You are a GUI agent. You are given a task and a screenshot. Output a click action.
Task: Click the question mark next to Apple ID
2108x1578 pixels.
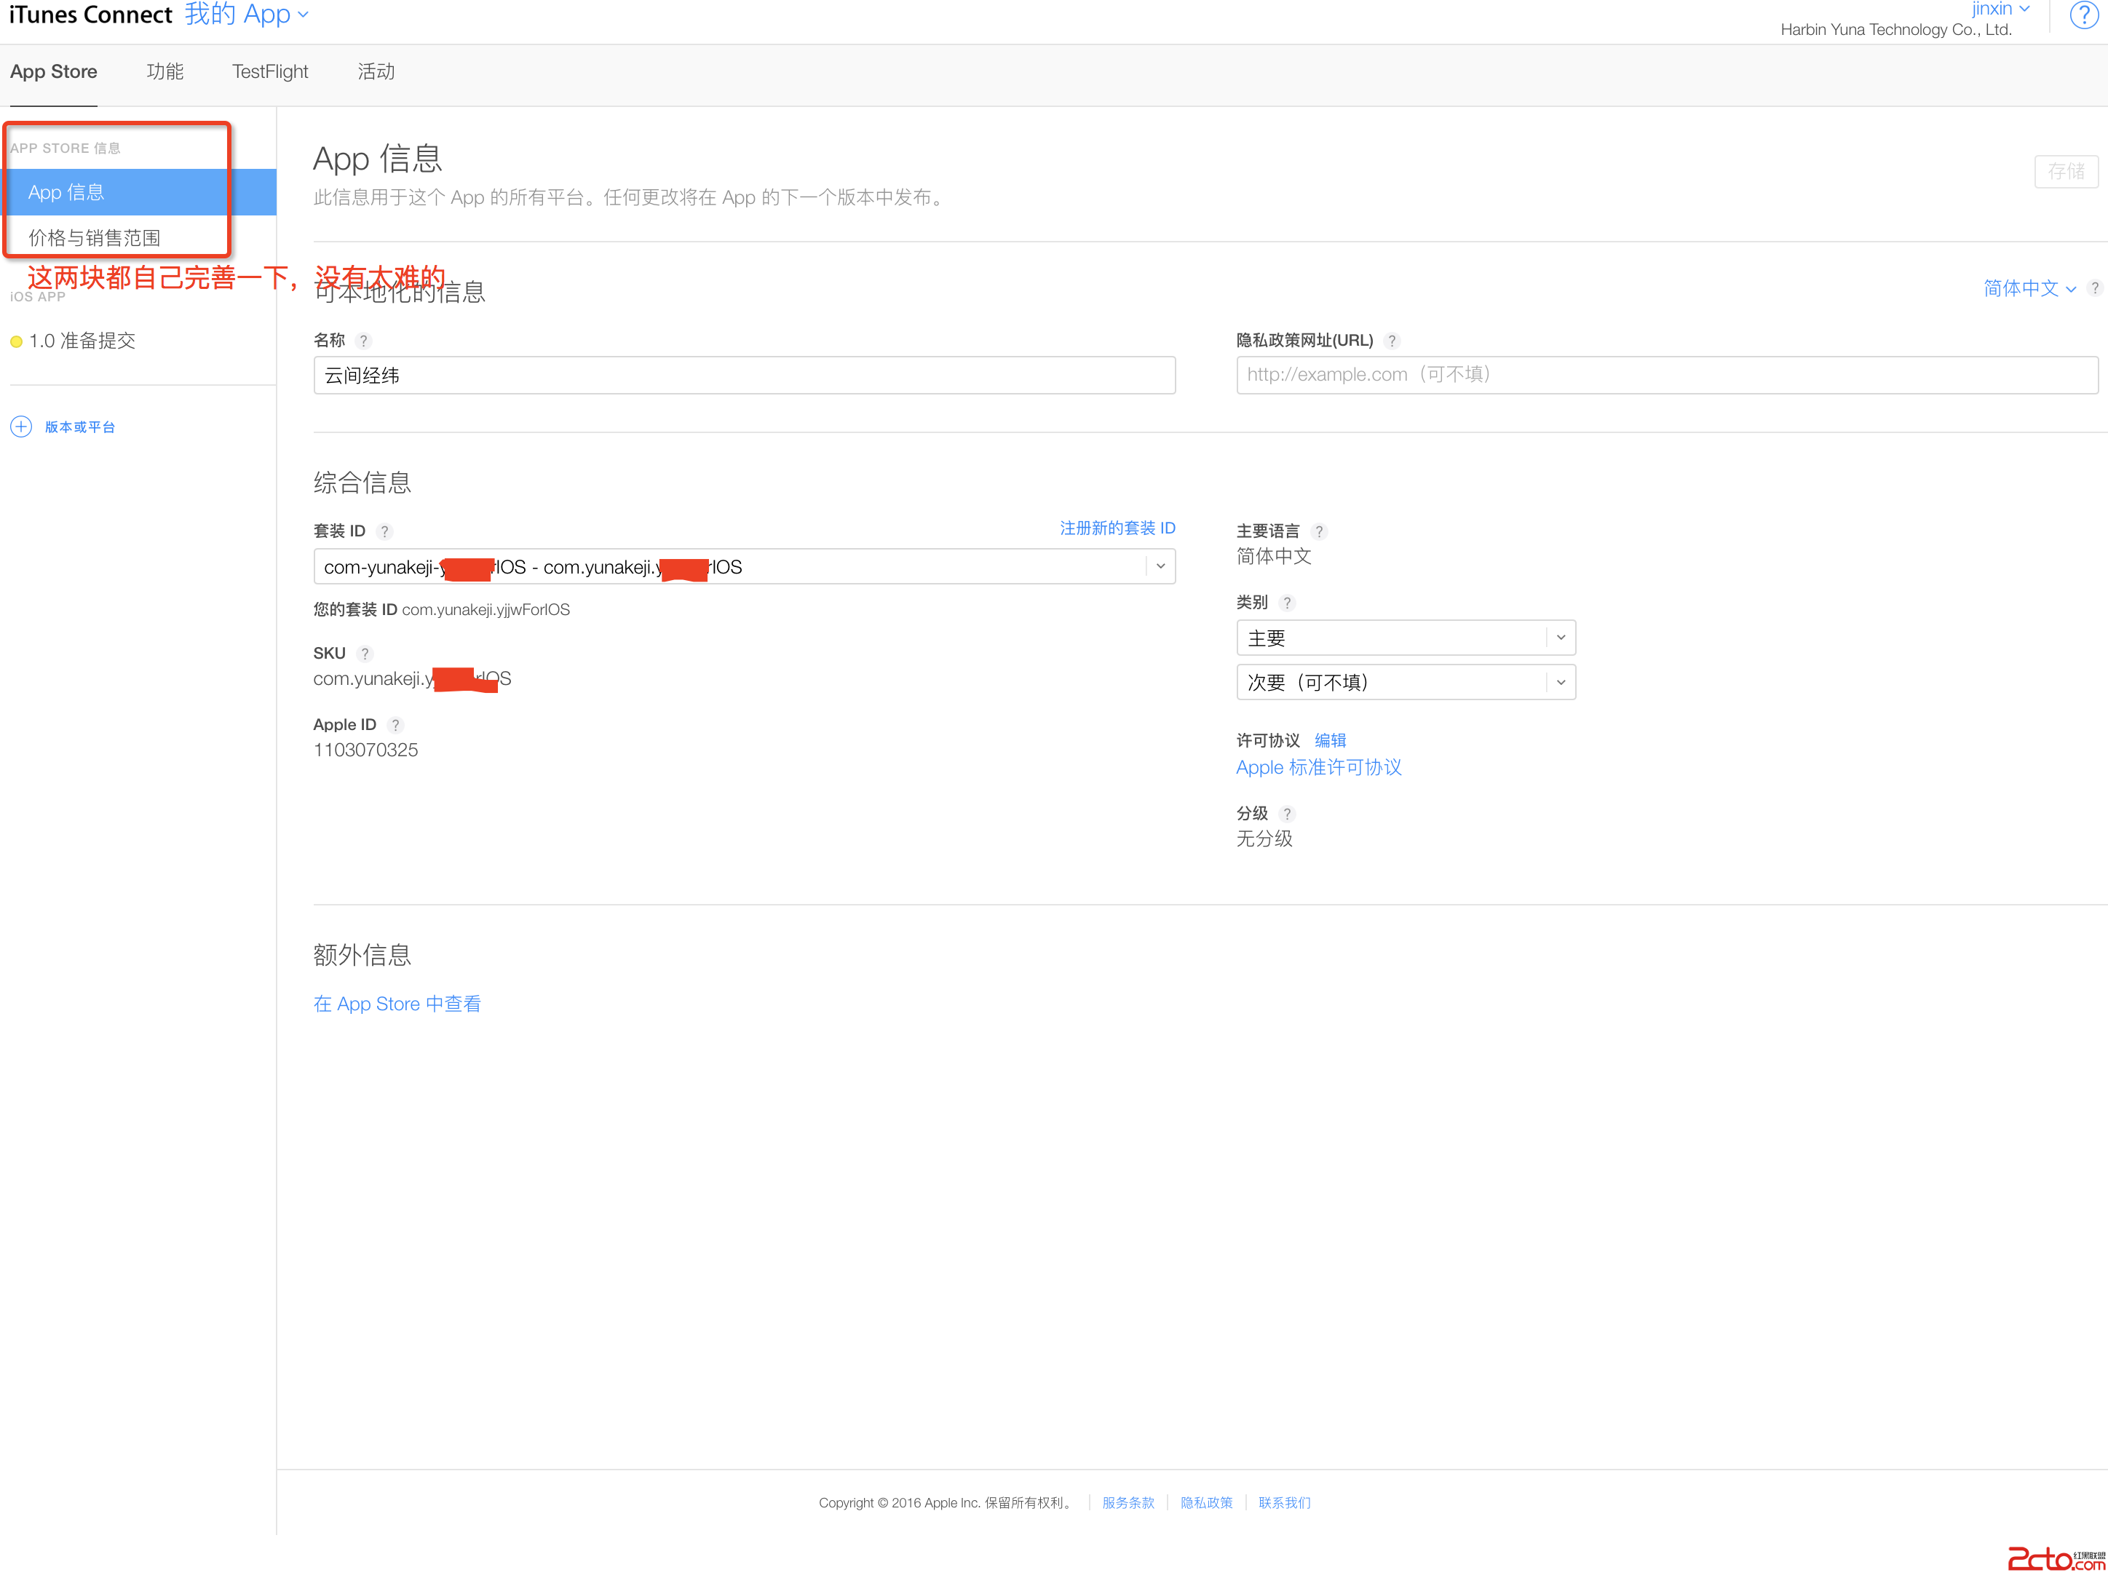[395, 725]
